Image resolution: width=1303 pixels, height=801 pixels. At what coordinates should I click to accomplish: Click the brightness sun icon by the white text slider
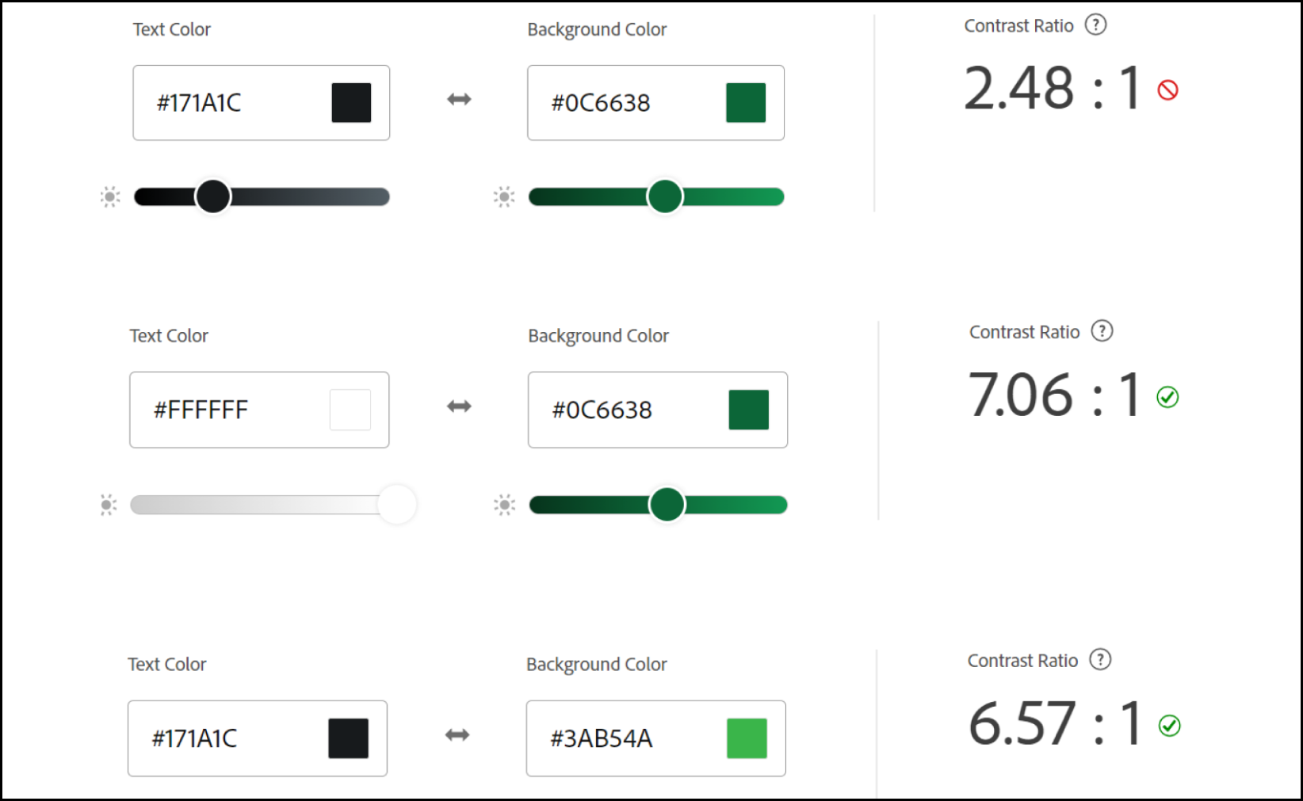[109, 505]
